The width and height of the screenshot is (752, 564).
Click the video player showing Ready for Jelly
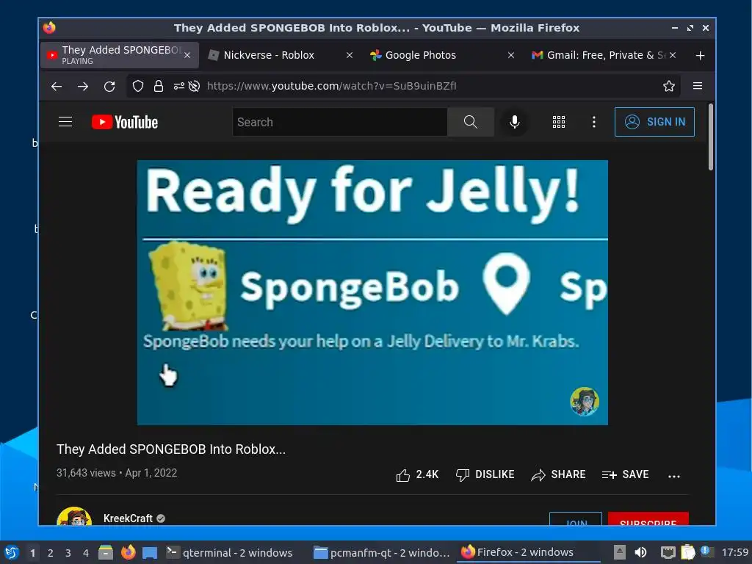(x=372, y=292)
